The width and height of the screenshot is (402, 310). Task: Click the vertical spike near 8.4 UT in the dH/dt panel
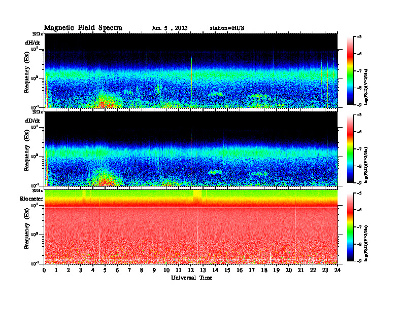coord(147,69)
